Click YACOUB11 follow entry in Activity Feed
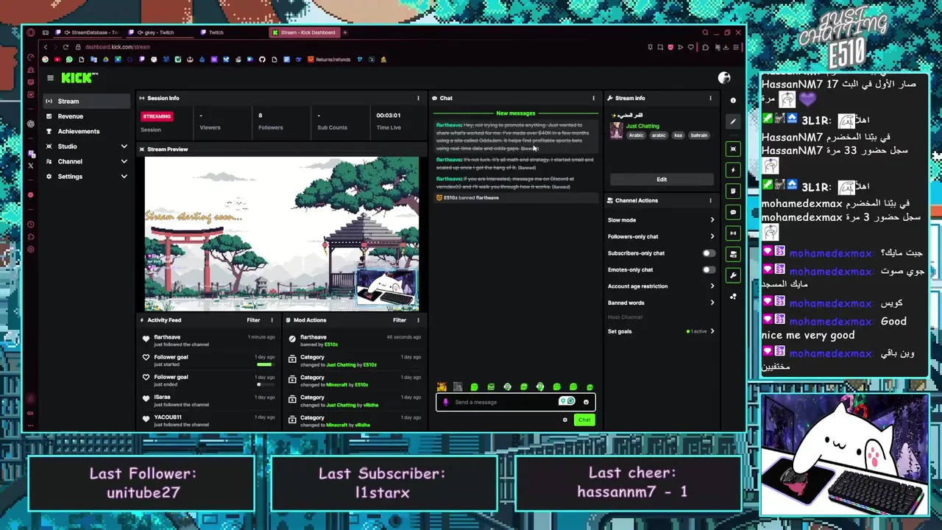Viewport: 942px width, 530px height. click(x=210, y=420)
